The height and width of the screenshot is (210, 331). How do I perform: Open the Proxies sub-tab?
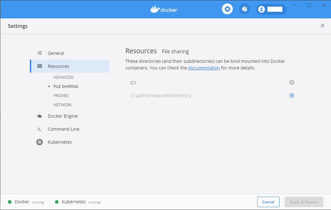coord(61,95)
